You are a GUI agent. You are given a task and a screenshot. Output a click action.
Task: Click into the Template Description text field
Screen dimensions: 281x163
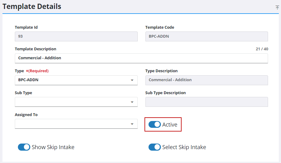click(141, 58)
